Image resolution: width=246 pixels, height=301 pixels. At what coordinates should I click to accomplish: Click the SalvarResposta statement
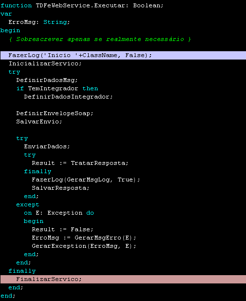click(60, 188)
